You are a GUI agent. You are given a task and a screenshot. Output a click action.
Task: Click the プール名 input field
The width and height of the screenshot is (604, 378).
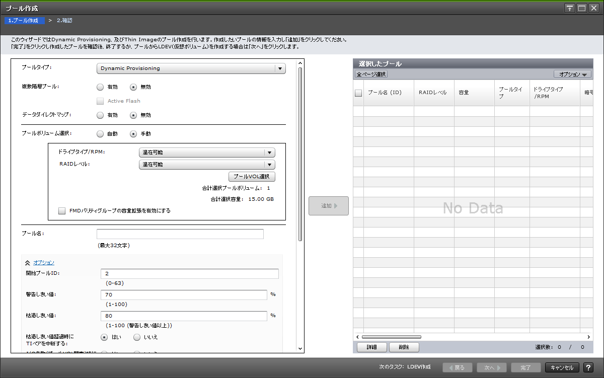[180, 234]
